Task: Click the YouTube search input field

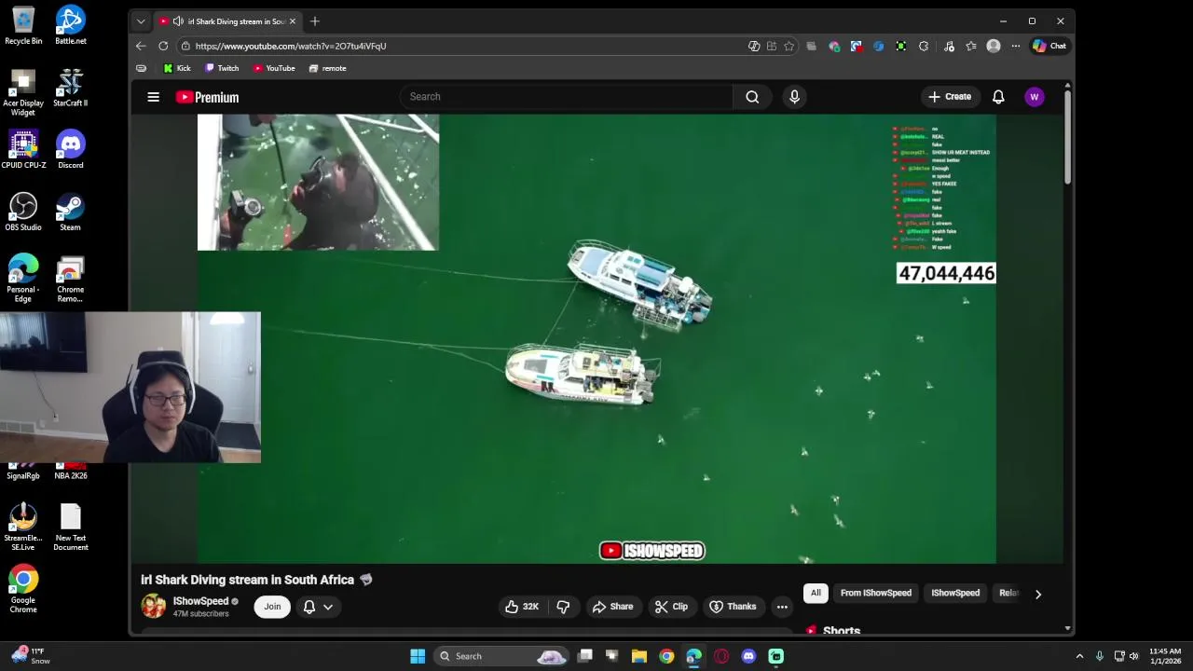Action: click(x=567, y=97)
